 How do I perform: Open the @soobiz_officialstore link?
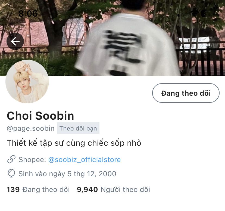85,160
